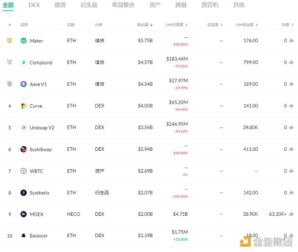Toggle thumbs-up for the Curve row
The image size is (298, 252).
click(291, 106)
